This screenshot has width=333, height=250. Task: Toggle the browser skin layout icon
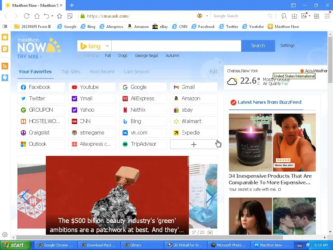[293, 5]
